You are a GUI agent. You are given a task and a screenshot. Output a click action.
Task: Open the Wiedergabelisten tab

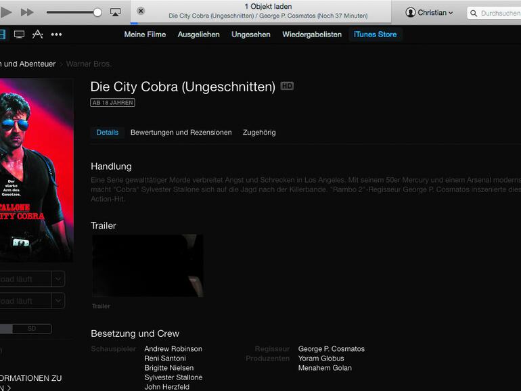(x=312, y=34)
